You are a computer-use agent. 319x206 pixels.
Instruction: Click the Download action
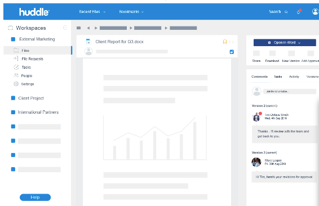pos(272,56)
